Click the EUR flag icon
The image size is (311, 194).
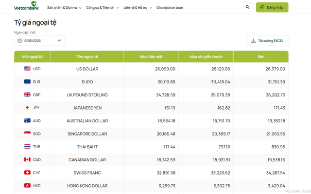click(27, 81)
